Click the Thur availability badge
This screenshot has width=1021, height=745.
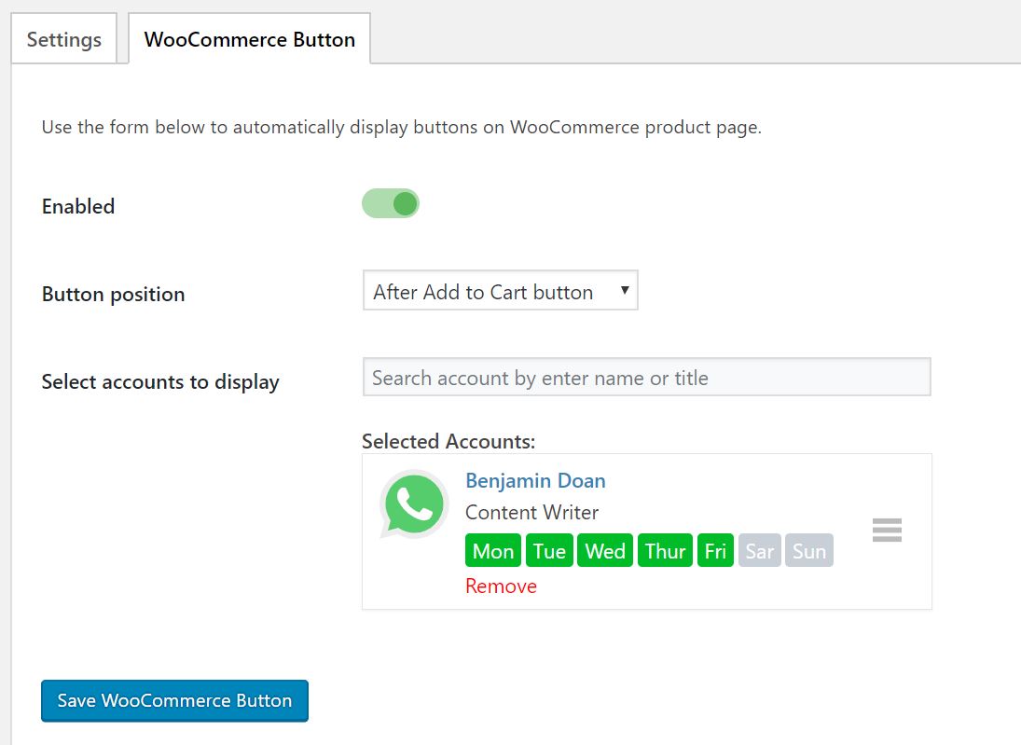665,551
